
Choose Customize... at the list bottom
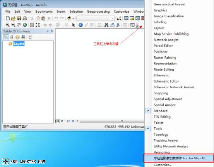[x=163, y=165]
